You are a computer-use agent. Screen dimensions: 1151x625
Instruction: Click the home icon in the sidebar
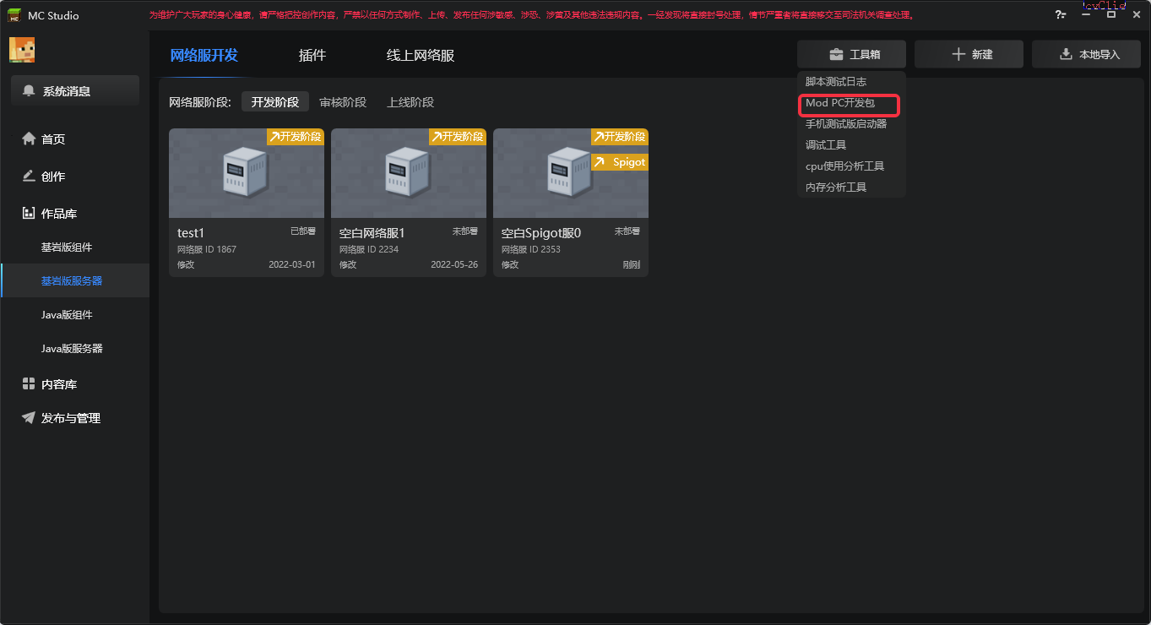29,139
